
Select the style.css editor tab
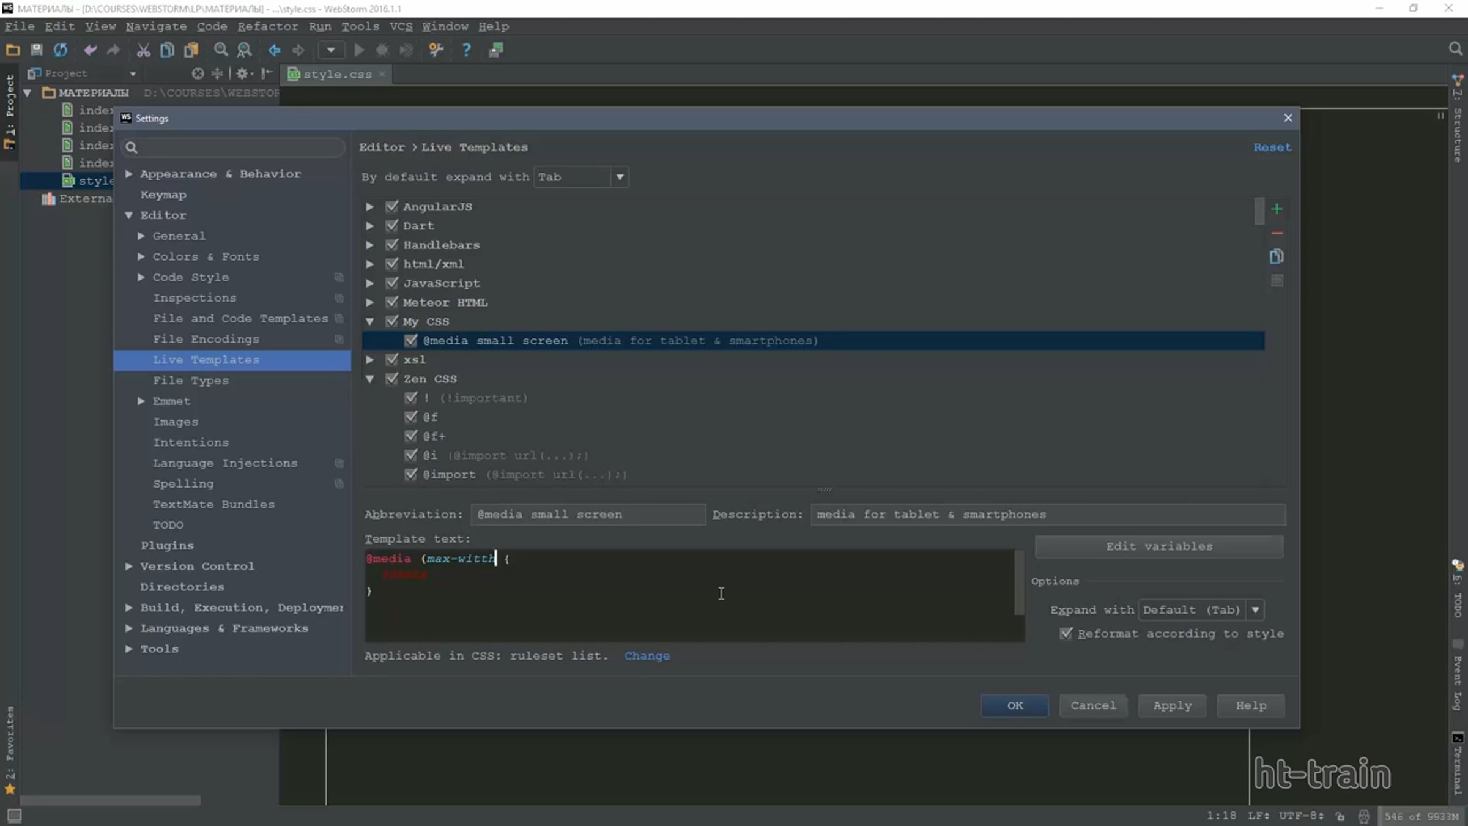click(x=337, y=74)
